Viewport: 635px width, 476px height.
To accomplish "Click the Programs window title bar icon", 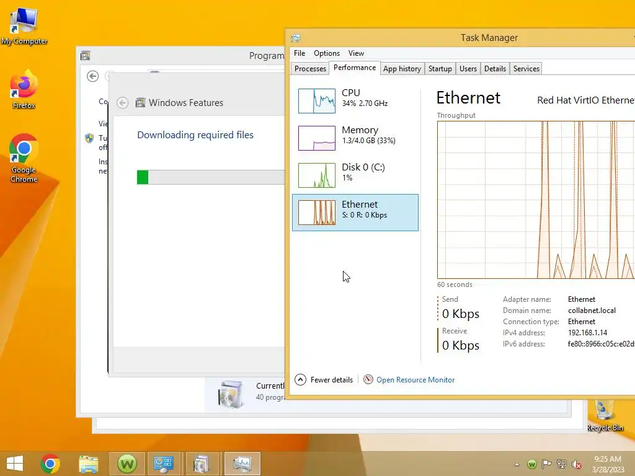I will (85, 56).
